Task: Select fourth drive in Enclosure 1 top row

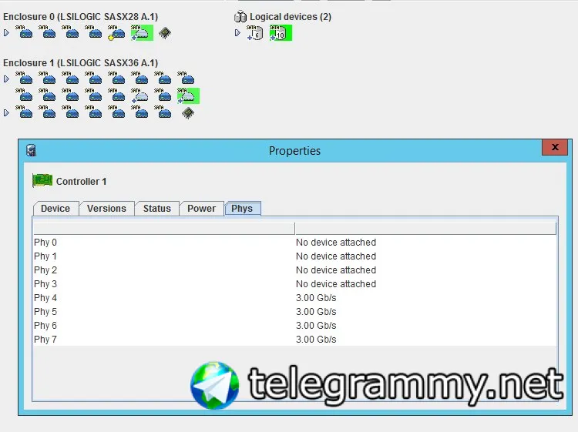Action: (x=93, y=78)
